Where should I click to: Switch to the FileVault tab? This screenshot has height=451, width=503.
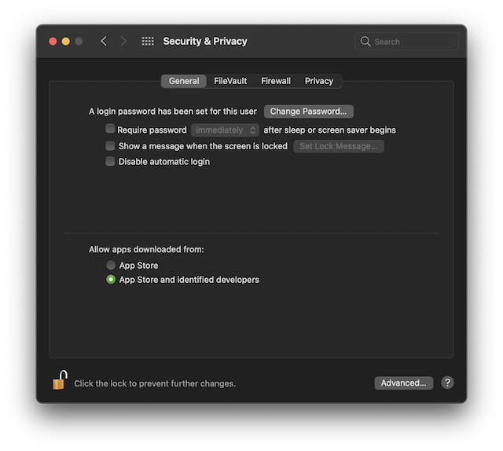230,81
